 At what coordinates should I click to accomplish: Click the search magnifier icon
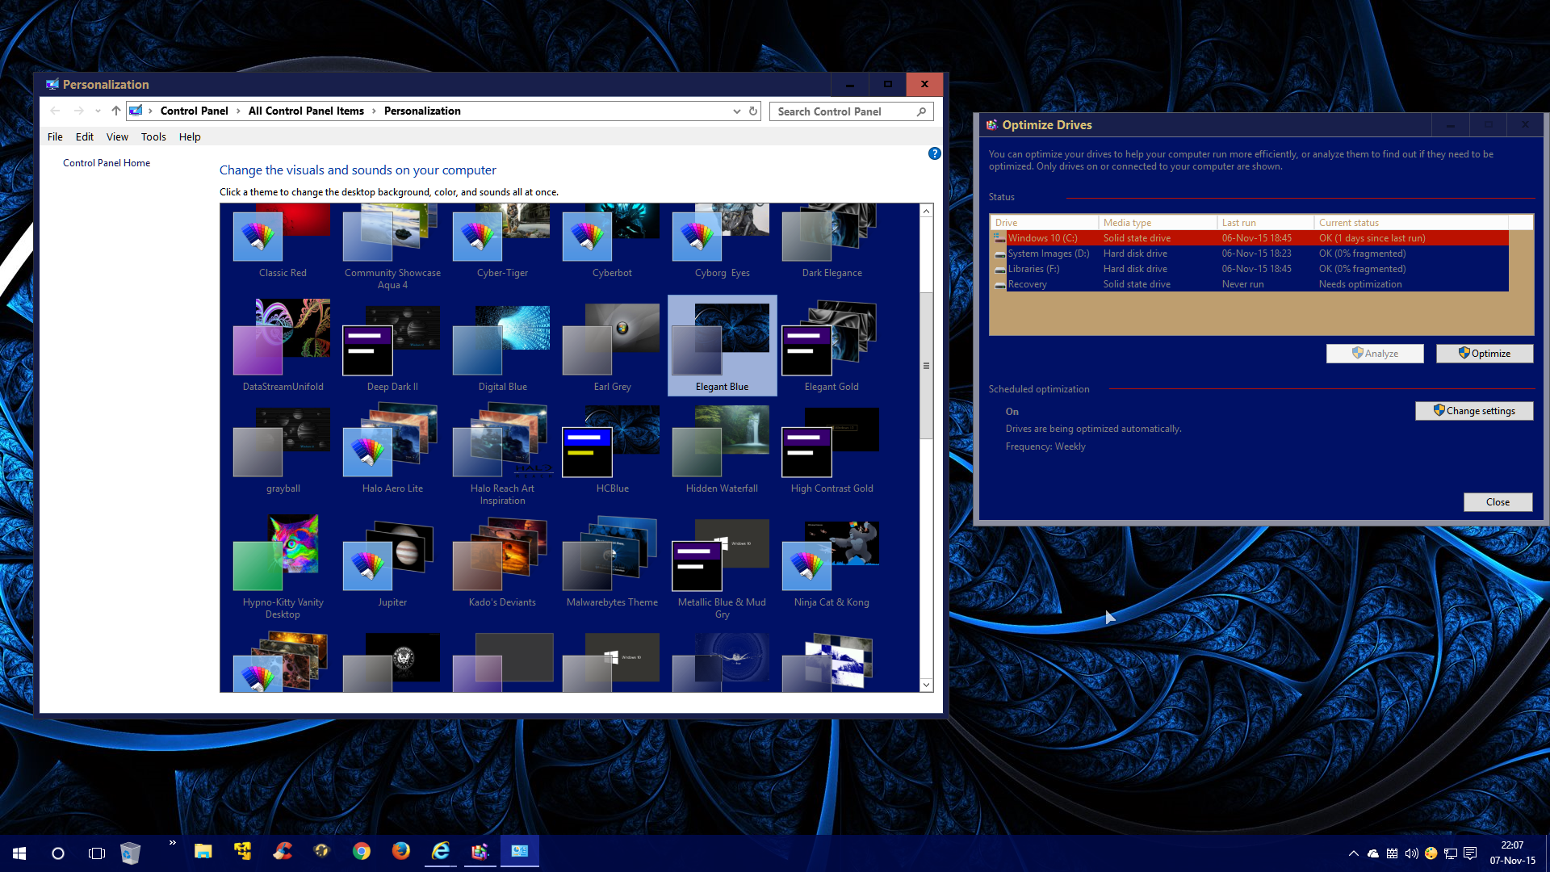tap(921, 111)
